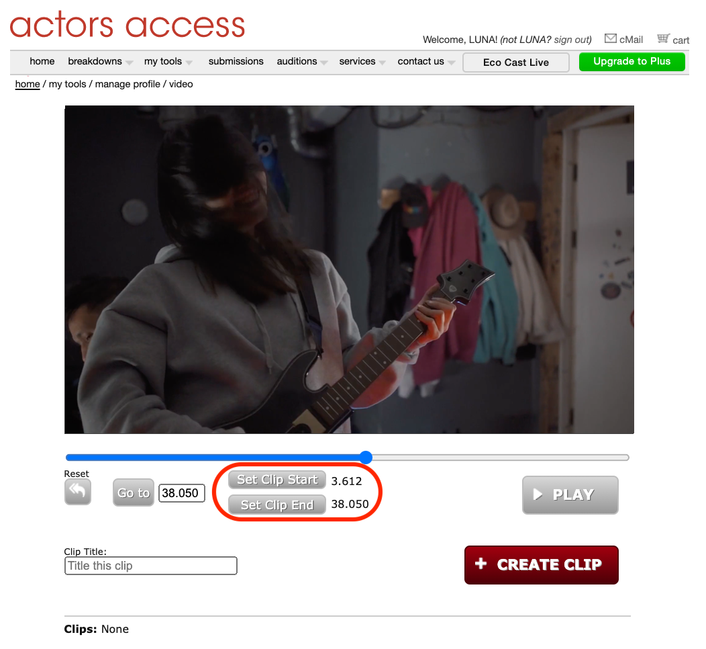Click the Clip Title input field
Screen dimensions: 706x649
click(151, 566)
